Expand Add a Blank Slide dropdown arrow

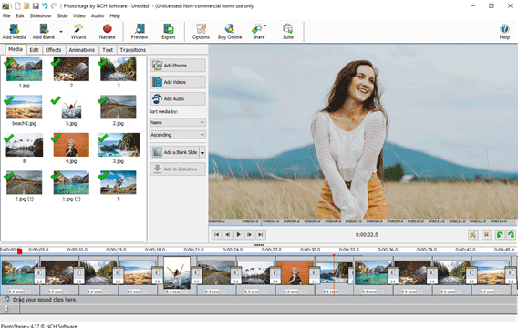tap(202, 152)
